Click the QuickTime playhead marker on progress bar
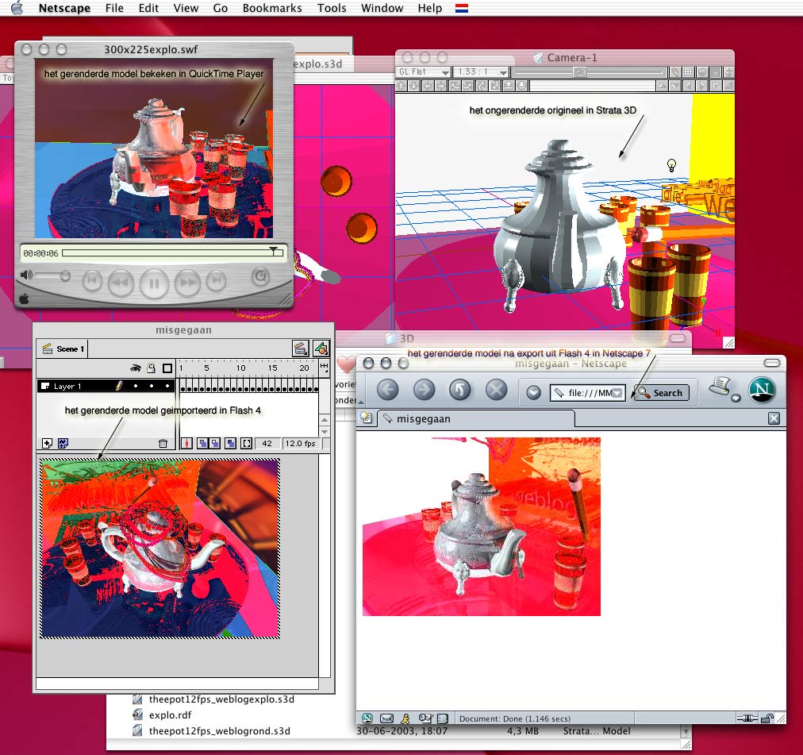 (x=275, y=251)
